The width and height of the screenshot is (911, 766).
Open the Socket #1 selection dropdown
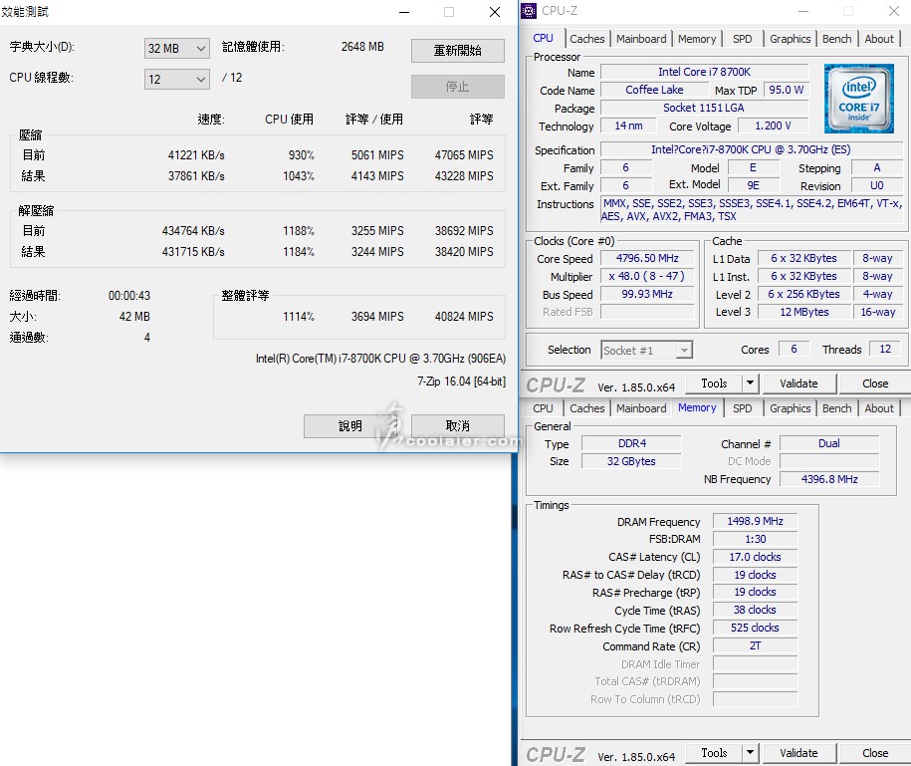(x=646, y=350)
